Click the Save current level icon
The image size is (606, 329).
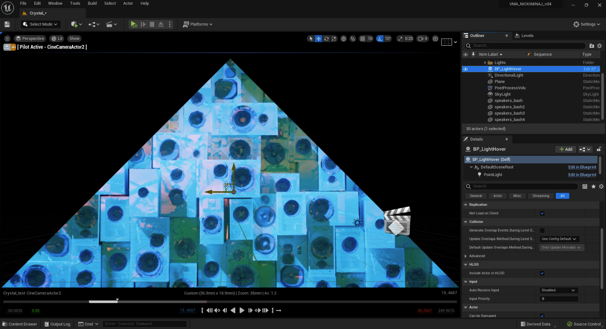(7, 24)
